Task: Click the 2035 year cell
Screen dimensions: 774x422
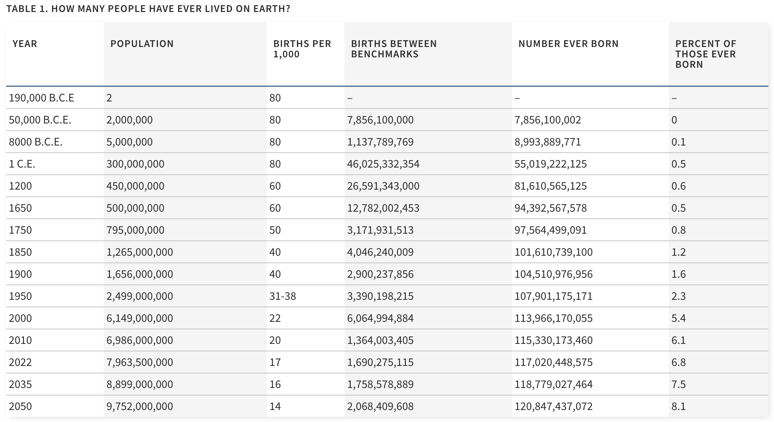Action: [x=20, y=384]
